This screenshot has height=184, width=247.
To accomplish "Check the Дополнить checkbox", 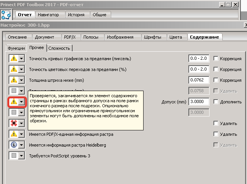I will click(216, 102).
